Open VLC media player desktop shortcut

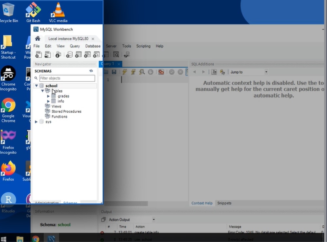58,12
